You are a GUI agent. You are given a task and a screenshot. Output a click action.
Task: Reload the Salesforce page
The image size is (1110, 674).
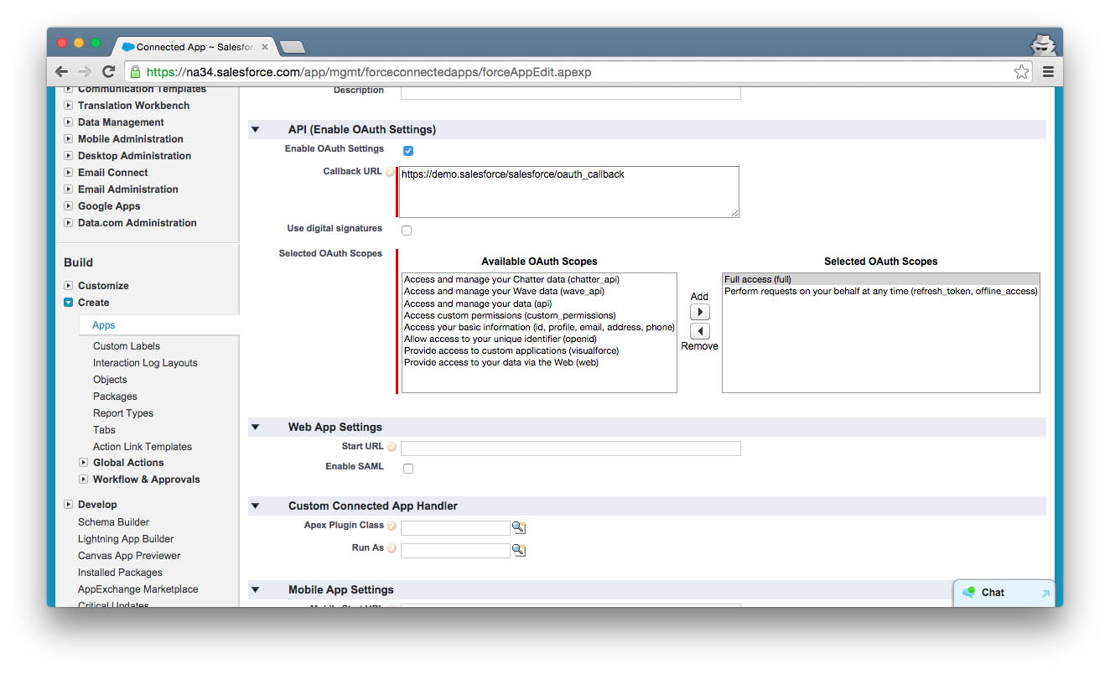pos(108,72)
